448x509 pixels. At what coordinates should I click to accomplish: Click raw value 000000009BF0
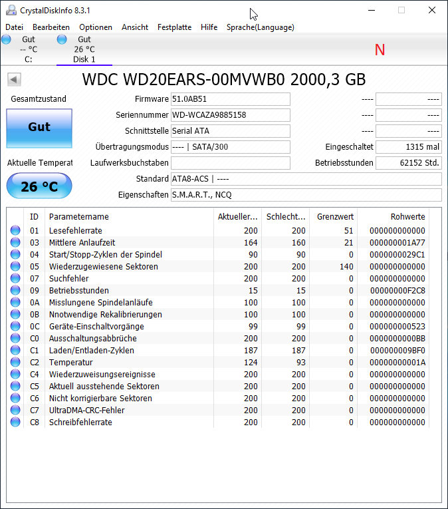pos(397,350)
